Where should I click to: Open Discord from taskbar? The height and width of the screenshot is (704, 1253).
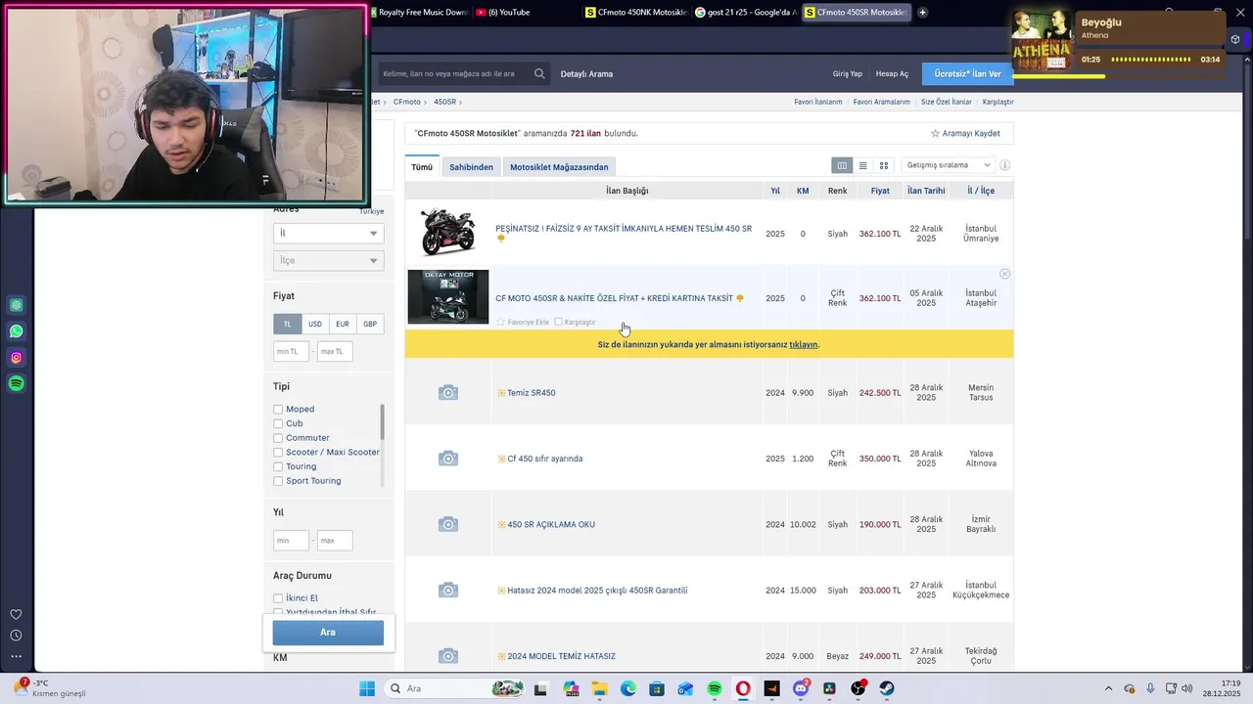tap(801, 688)
